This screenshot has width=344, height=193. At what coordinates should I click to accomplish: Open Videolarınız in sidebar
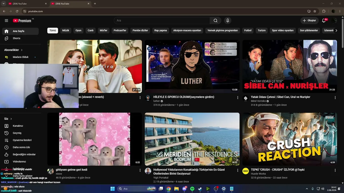point(20,162)
